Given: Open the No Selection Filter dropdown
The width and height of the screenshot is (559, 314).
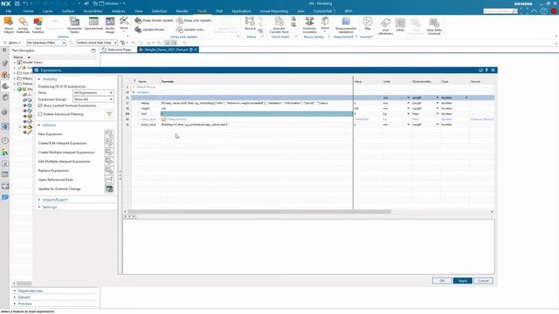Looking at the screenshot, I should point(46,43).
